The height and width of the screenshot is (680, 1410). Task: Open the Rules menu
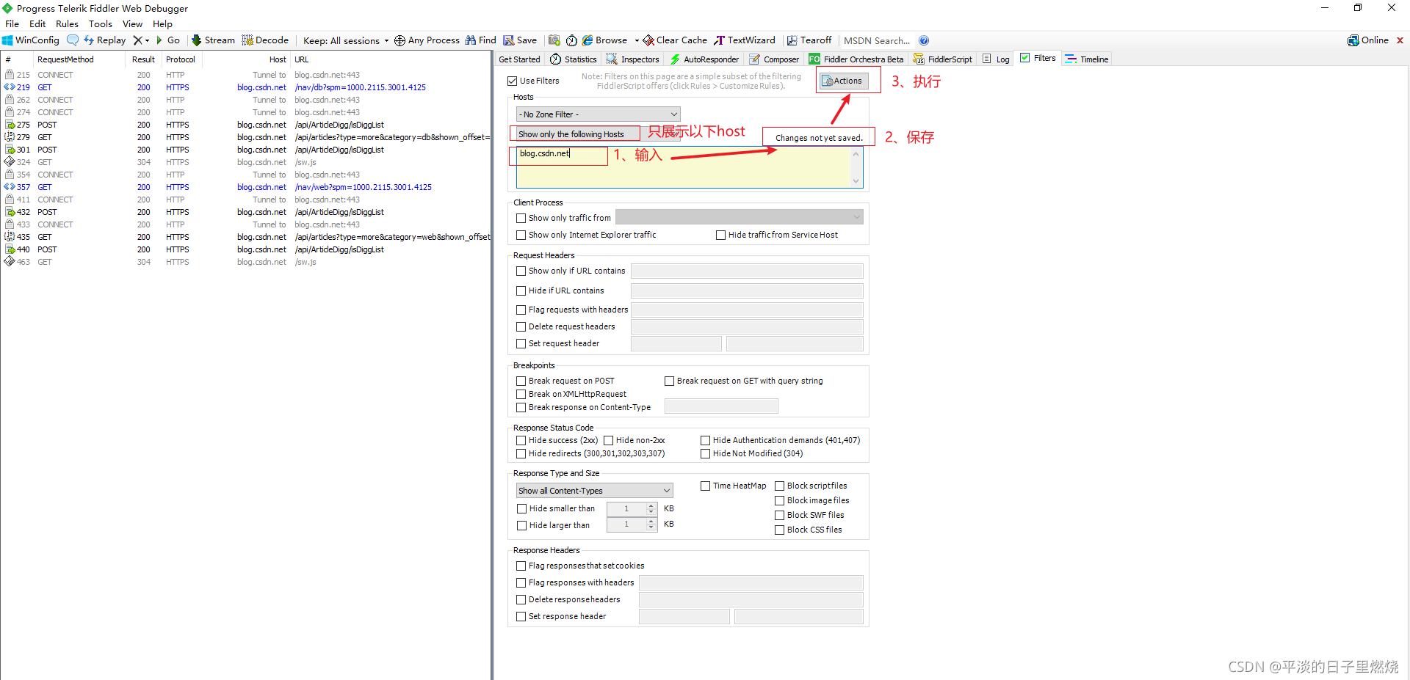(67, 24)
